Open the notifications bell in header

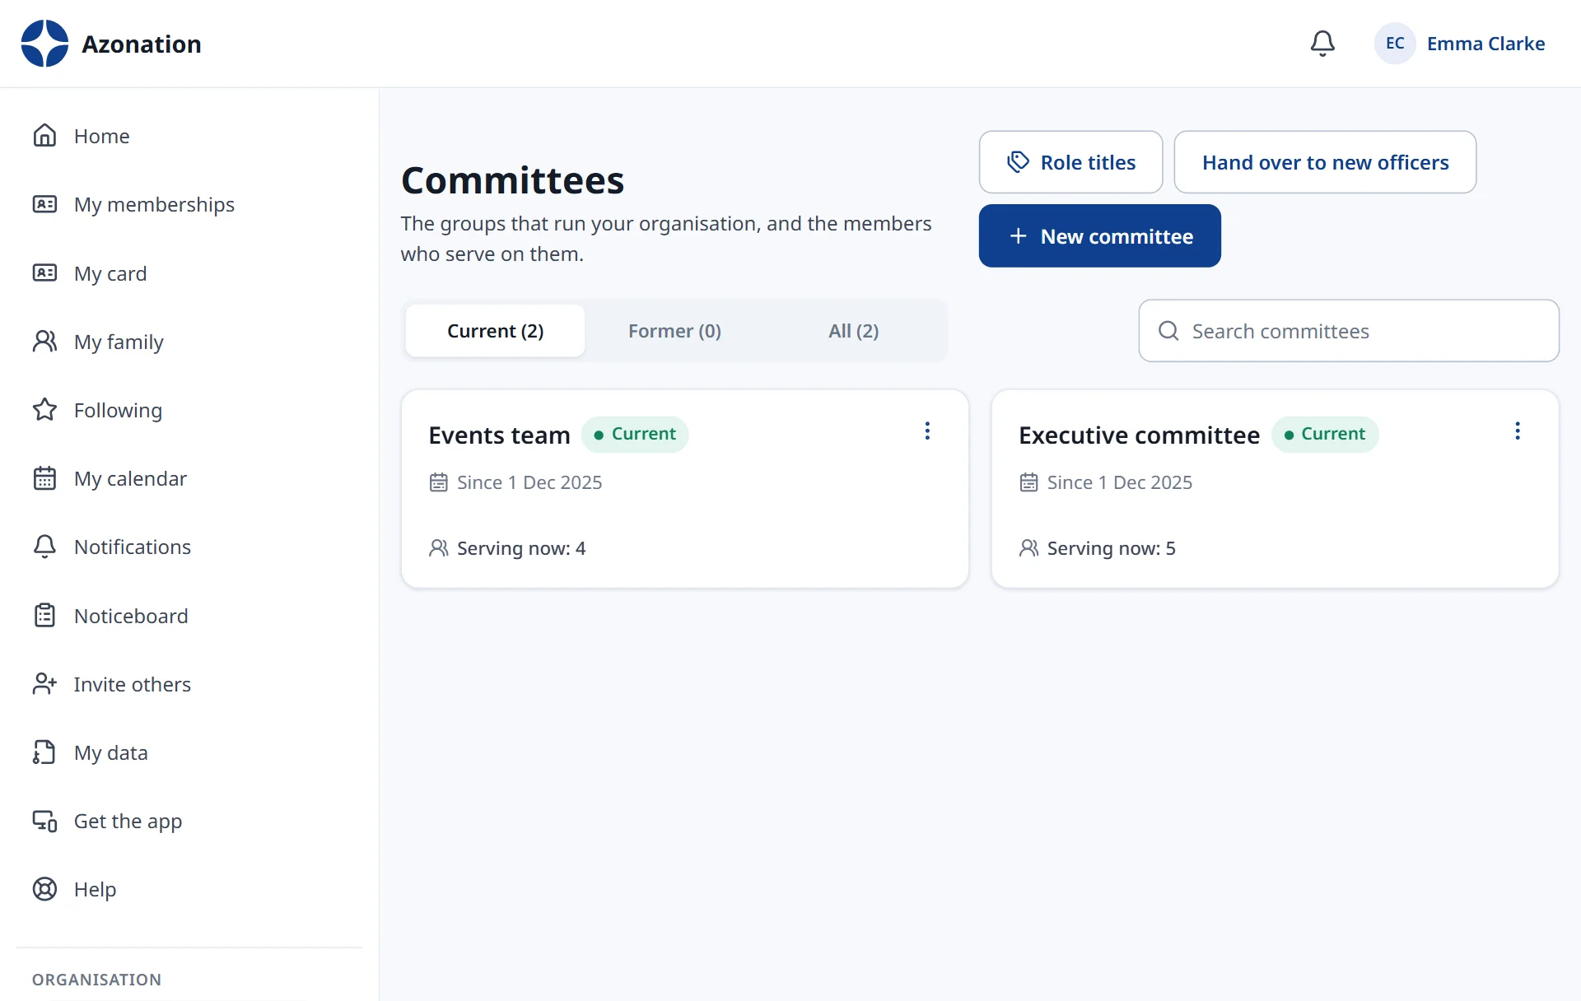(x=1322, y=44)
